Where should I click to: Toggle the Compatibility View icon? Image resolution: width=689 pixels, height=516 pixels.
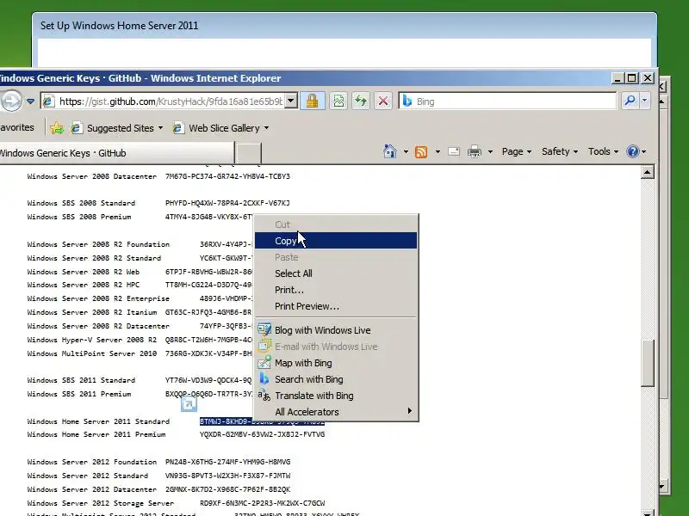[x=338, y=101]
